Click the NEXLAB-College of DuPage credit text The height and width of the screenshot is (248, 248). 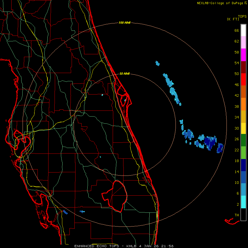pos(222,3)
